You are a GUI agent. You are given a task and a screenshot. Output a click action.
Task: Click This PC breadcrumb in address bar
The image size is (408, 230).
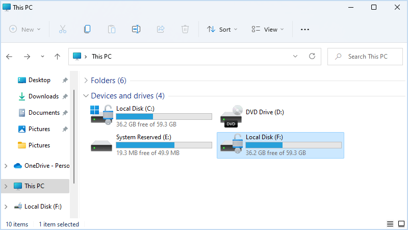[101, 57]
